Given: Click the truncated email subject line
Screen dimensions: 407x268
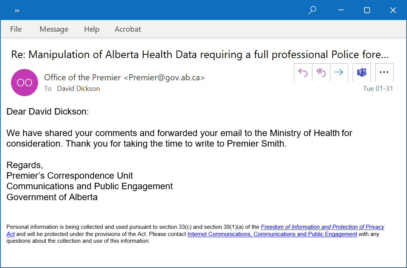Looking at the screenshot, I should pos(200,55).
